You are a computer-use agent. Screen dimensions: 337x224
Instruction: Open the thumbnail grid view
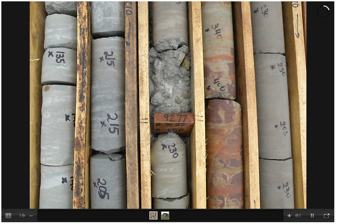pyautogui.click(x=8, y=215)
